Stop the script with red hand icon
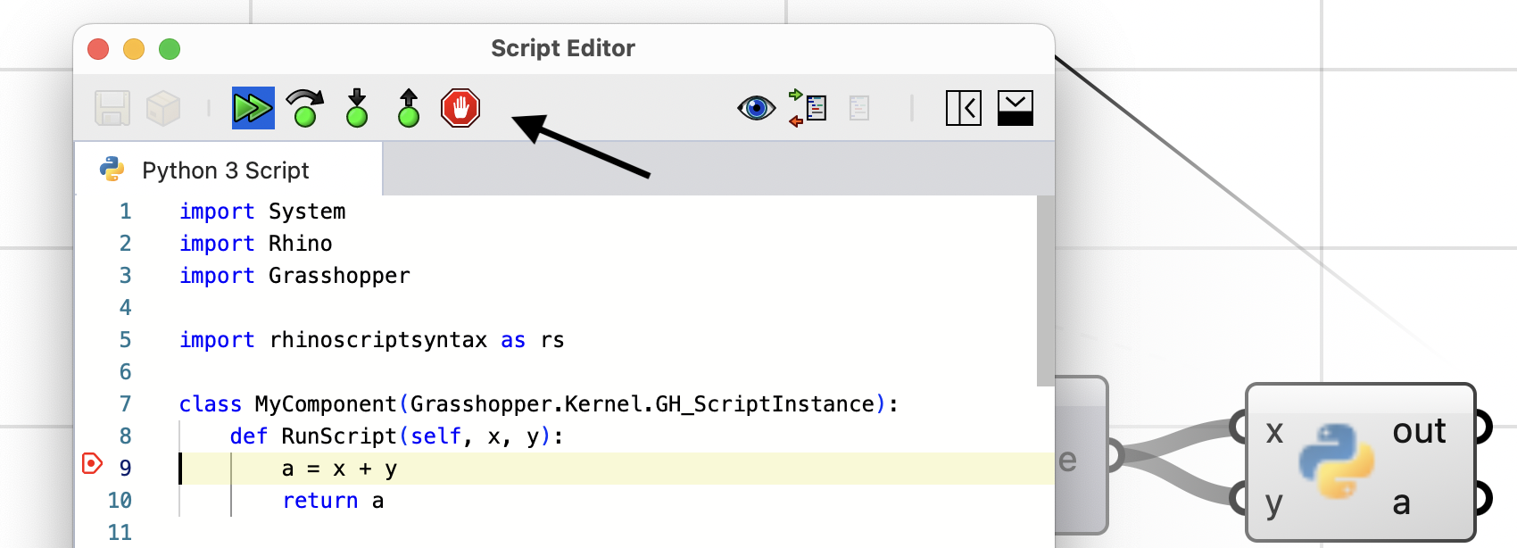This screenshot has height=548, width=1517. coord(460,108)
